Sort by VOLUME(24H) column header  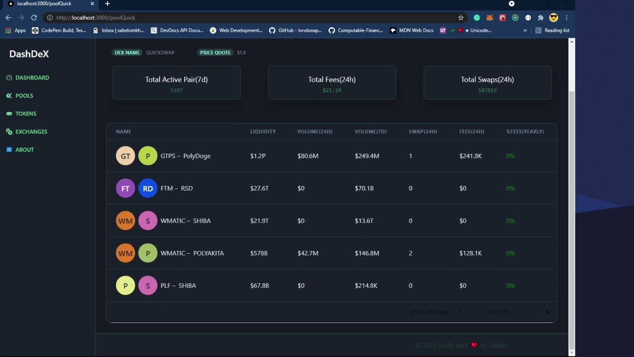[315, 131]
